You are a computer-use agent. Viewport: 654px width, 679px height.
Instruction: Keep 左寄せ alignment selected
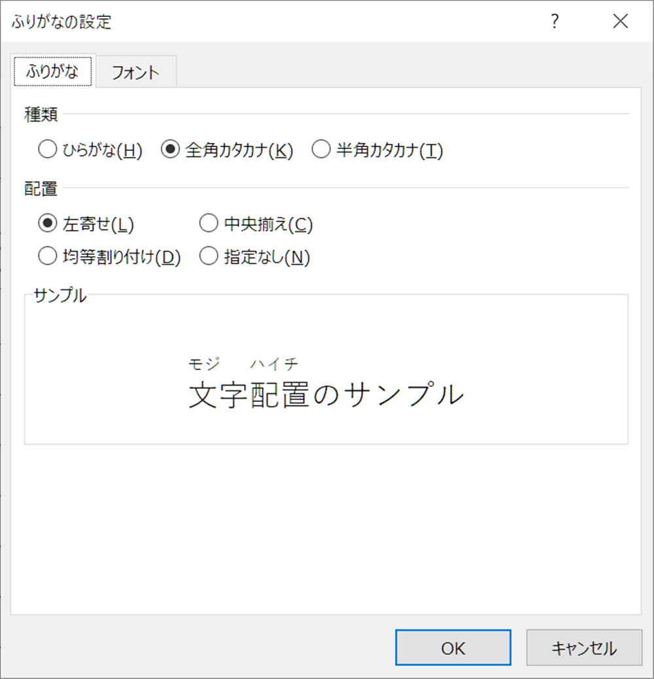(48, 223)
